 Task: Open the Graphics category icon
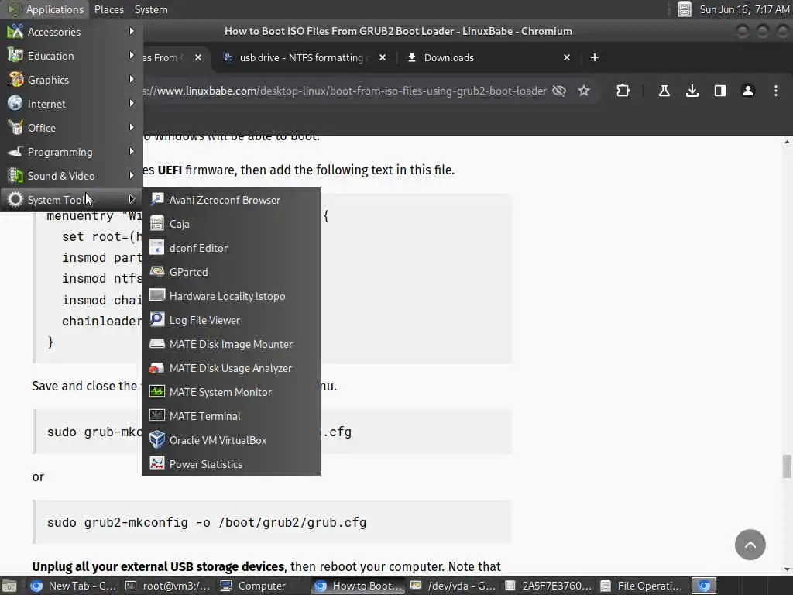point(15,80)
